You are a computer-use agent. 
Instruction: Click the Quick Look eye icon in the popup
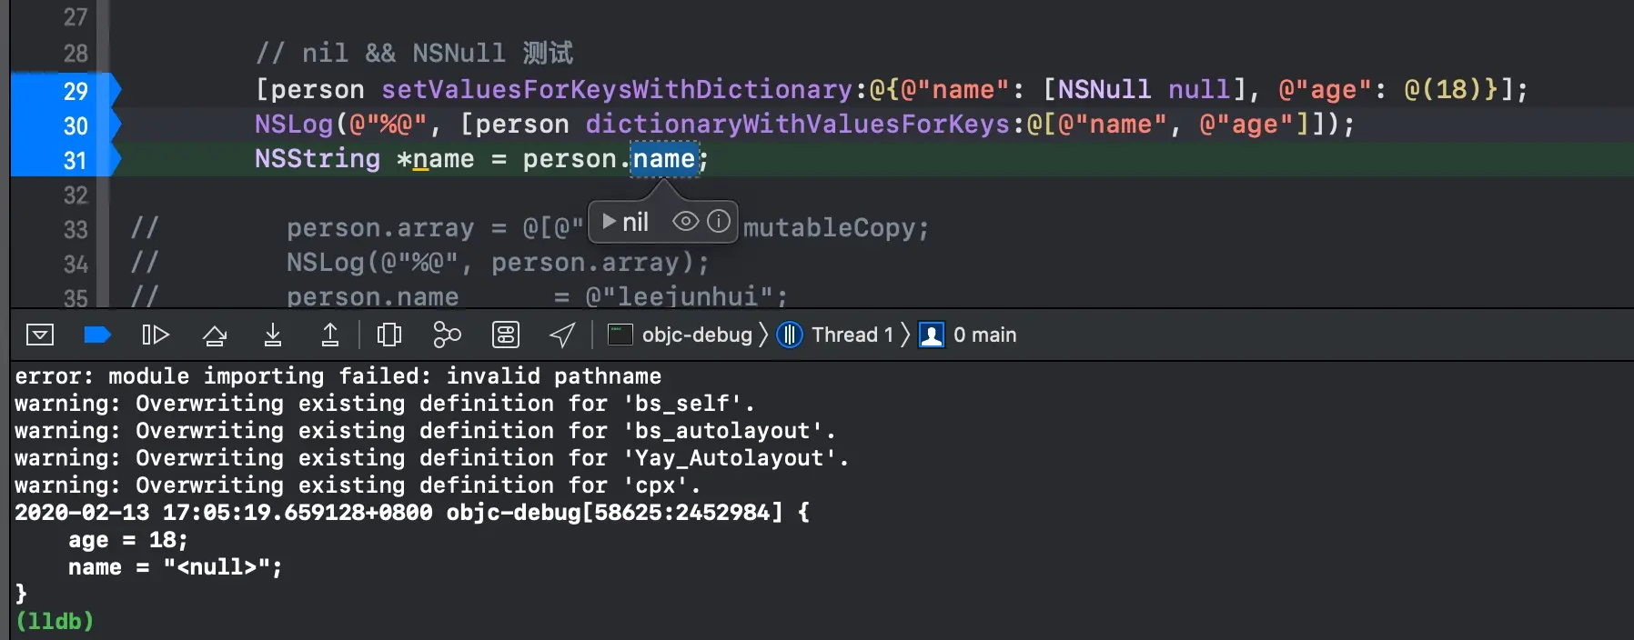coord(686,222)
